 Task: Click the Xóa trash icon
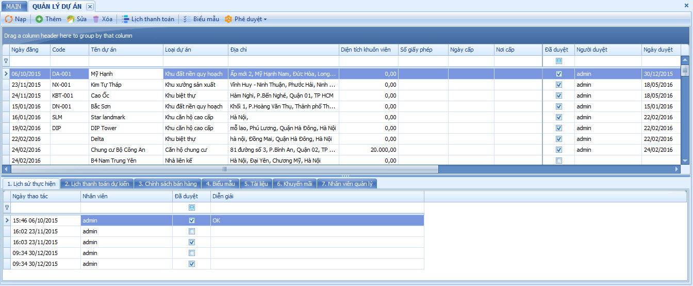[96, 19]
